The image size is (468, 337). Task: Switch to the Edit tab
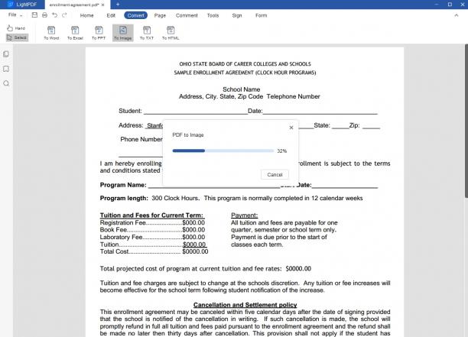tap(111, 15)
